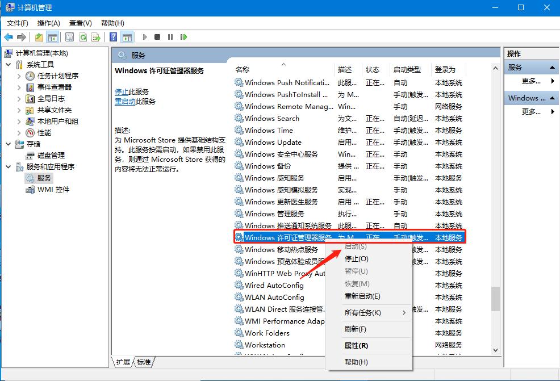Expand the 任务计划程序 tree node
This screenshot has width=560, height=381.
tap(19, 76)
